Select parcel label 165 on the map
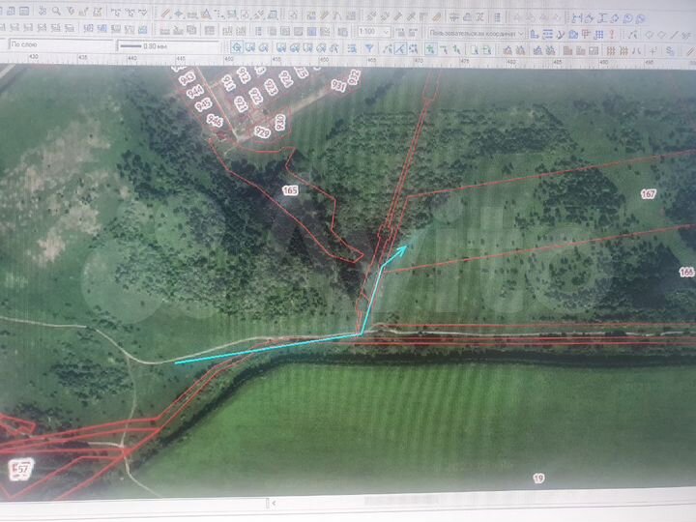Screen dimensions: 696x522 pos(290,191)
